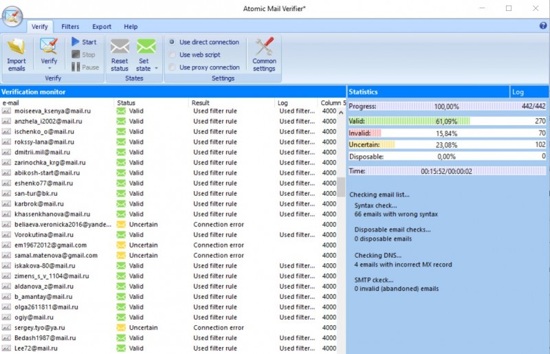Select the Statistics panel tab
Screen dimensions: 550x354
(x=428, y=92)
